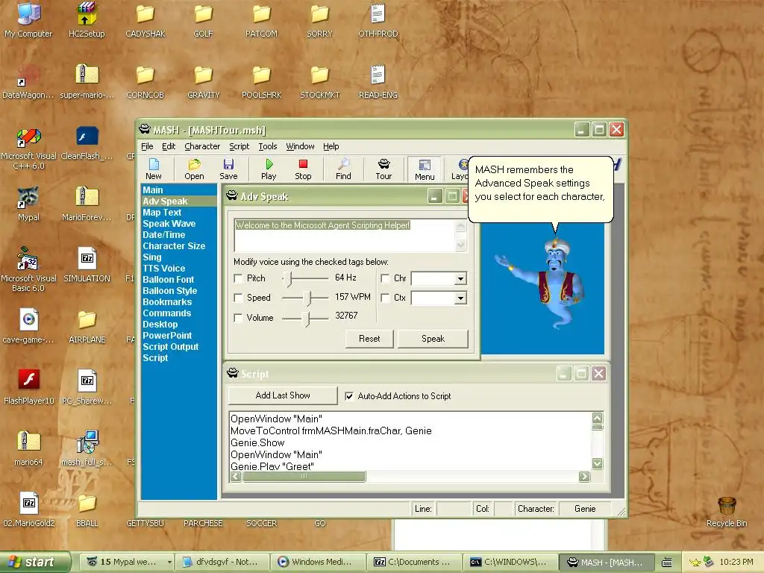Select the Recycle Bin icon

click(x=727, y=512)
